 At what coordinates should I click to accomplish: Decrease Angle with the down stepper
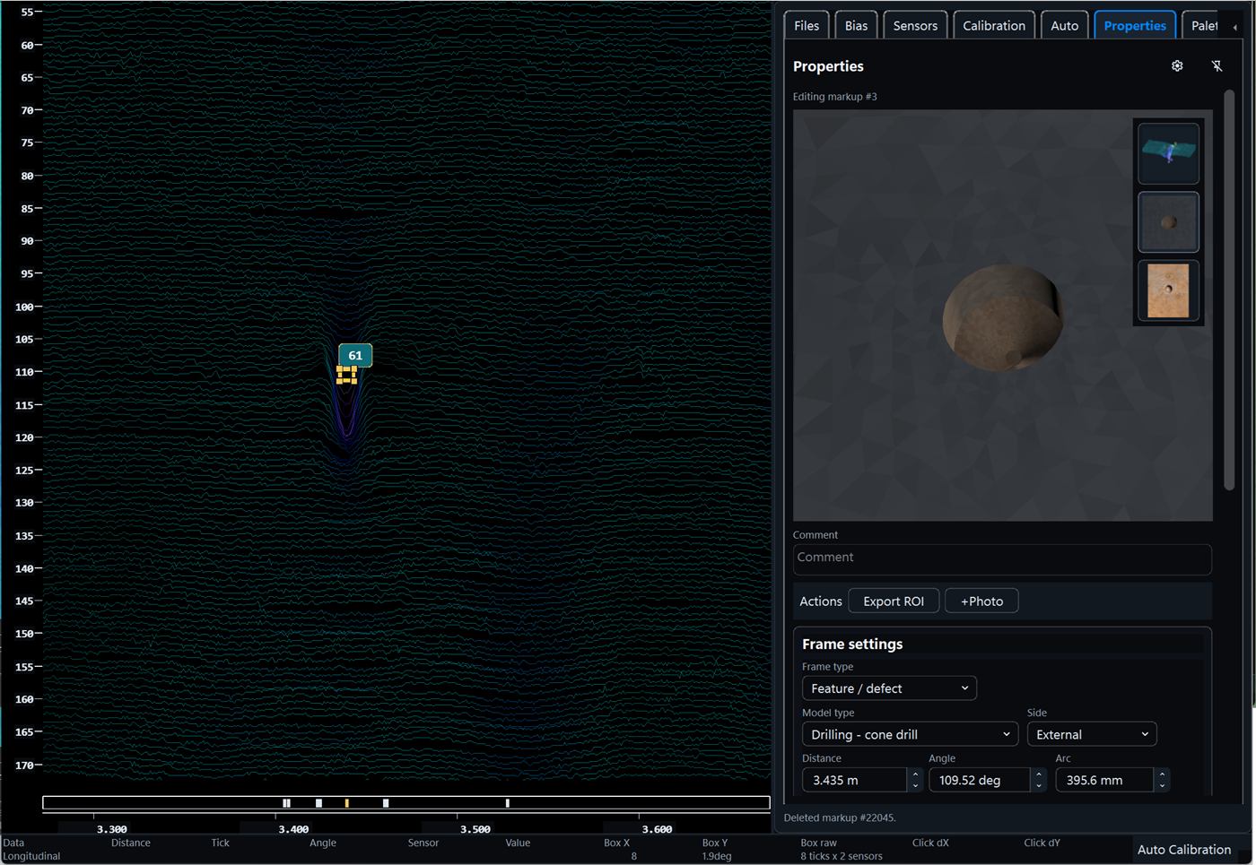pos(1039,786)
